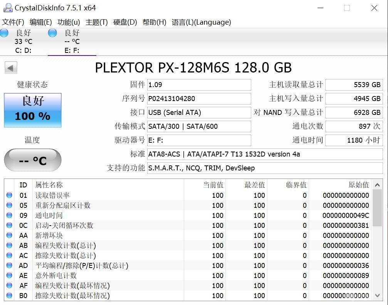Click status dot for attribute AE 意外断电计数
The width and height of the screenshot is (388, 305).
tap(9, 276)
